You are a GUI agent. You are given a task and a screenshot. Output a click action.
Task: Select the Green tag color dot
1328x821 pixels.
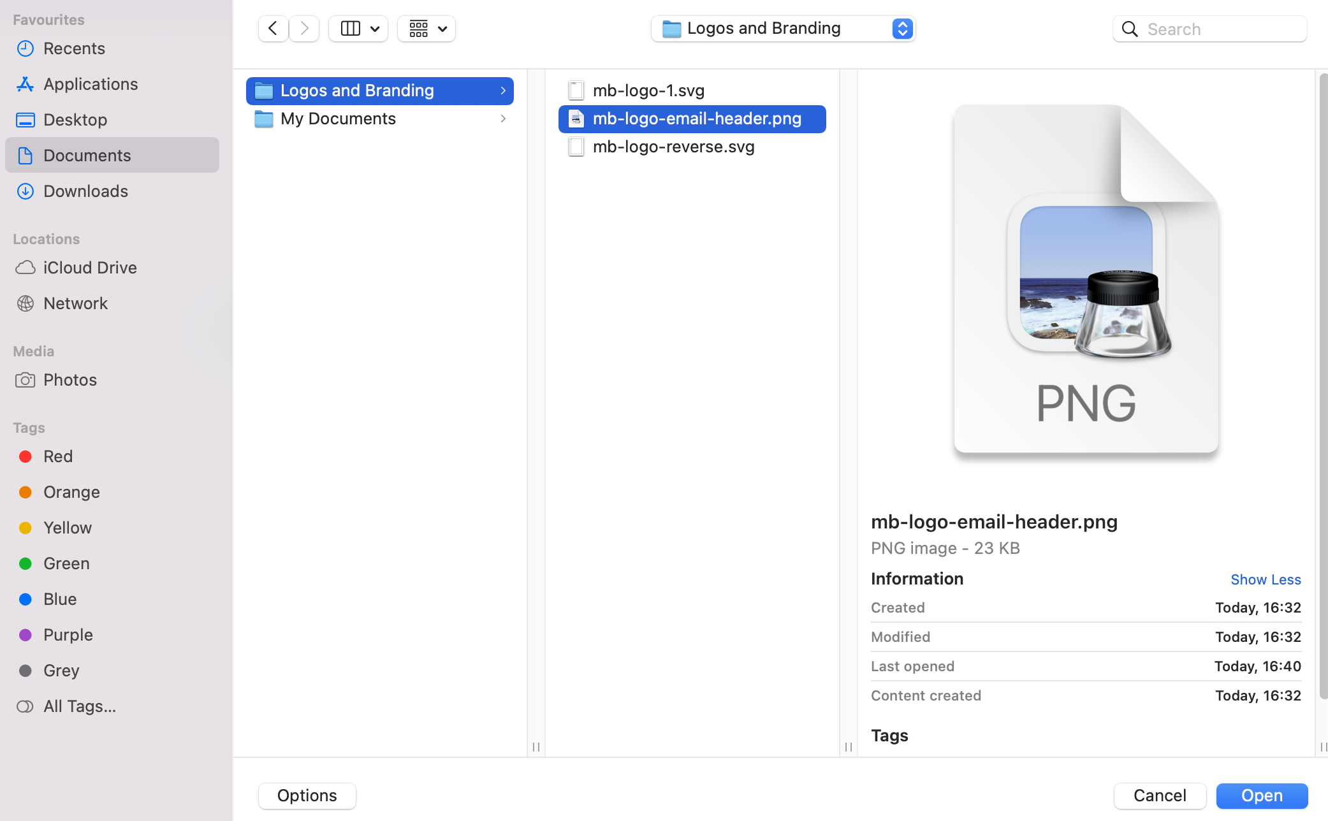point(26,563)
